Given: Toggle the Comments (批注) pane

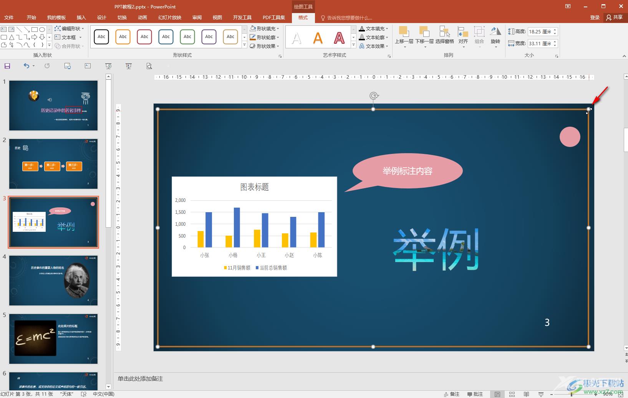Looking at the screenshot, I should point(475,394).
